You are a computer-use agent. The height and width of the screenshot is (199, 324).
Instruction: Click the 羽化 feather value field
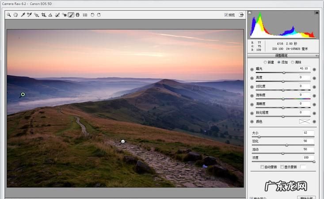(308, 141)
